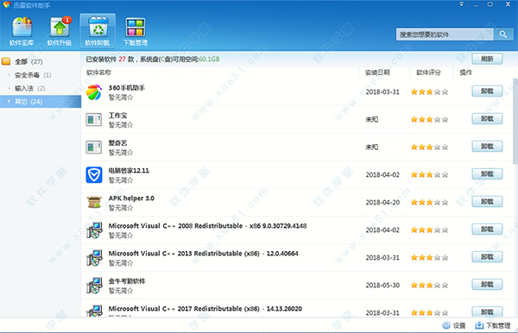The image size is (518, 333).
Task: Click the 工作宝 app icon
Action: coord(94,119)
